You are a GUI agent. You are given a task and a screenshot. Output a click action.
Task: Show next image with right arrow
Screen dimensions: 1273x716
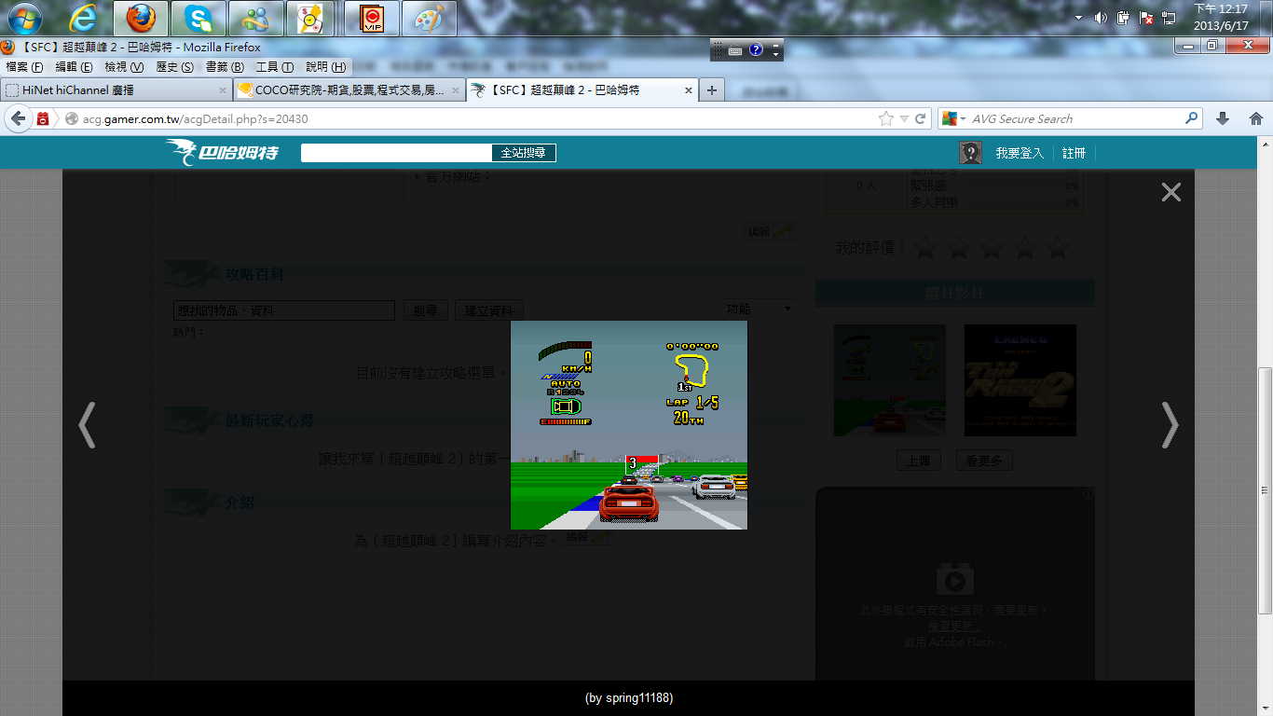1170,425
